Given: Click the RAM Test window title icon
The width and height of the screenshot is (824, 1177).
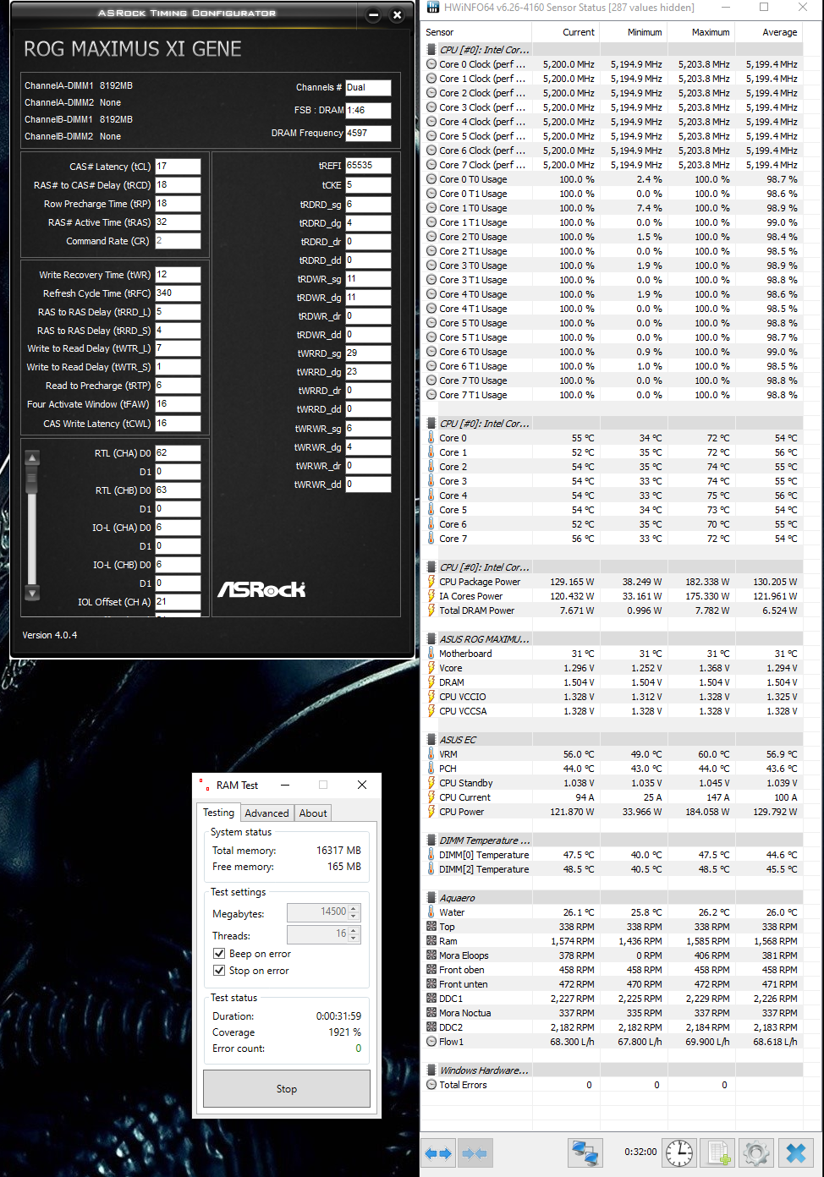Looking at the screenshot, I should click(x=204, y=785).
